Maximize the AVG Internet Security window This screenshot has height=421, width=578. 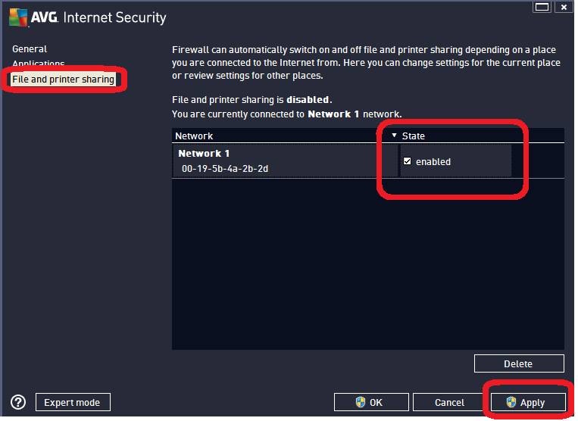pyautogui.click(x=541, y=8)
